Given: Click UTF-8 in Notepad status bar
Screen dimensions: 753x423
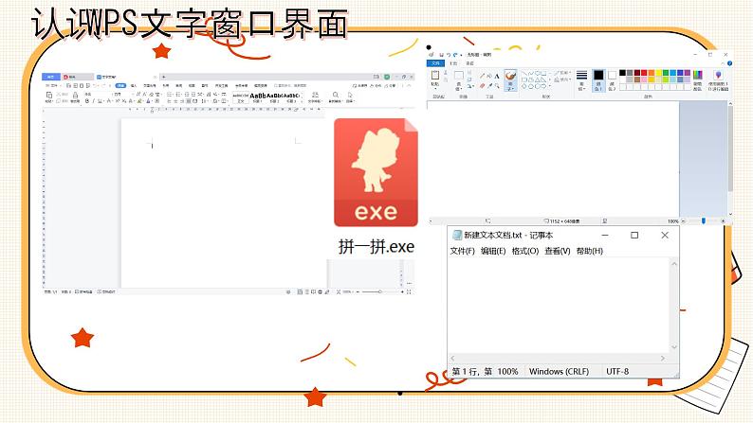Looking at the screenshot, I should click(x=617, y=371).
